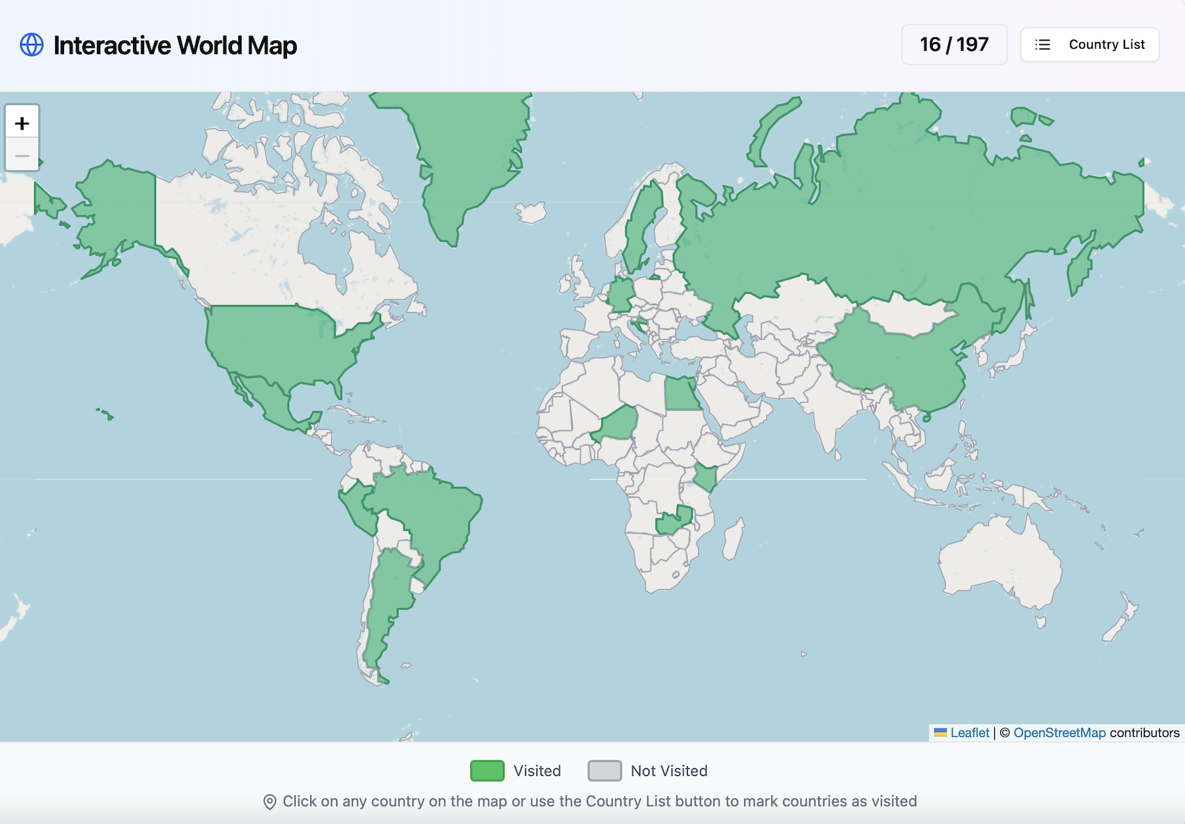Open the Country List panel
The image size is (1185, 824).
click(1090, 45)
